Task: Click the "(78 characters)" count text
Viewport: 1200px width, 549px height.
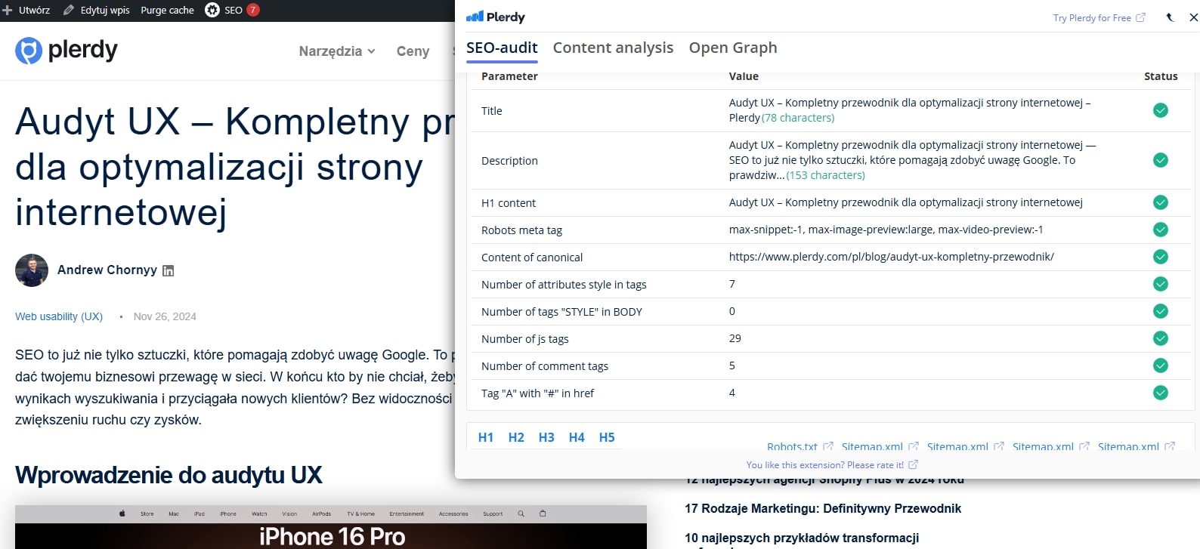Action: click(798, 118)
